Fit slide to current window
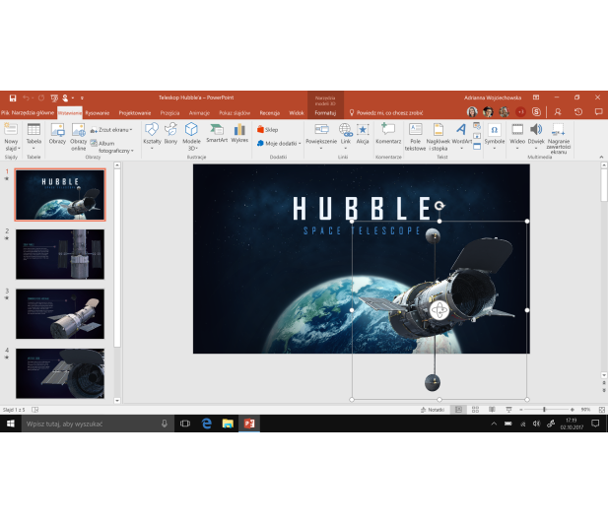Screen dimensions: 608x522 pos(601,410)
